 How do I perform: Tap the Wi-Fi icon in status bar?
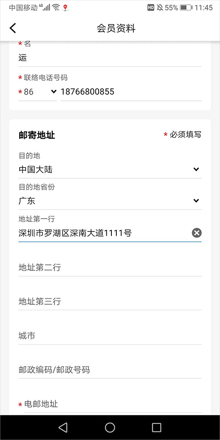56,8
